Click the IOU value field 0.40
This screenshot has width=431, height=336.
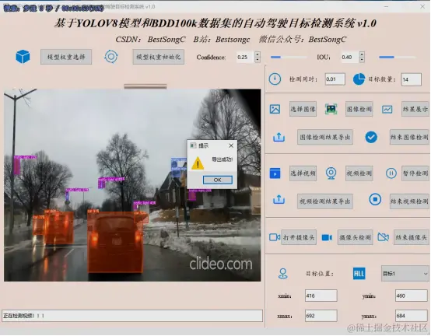(349, 57)
